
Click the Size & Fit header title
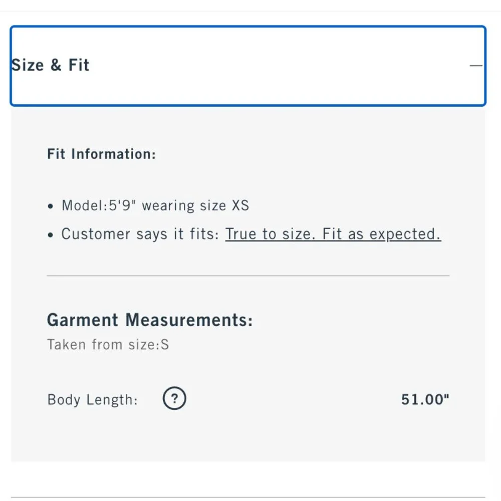[51, 65]
